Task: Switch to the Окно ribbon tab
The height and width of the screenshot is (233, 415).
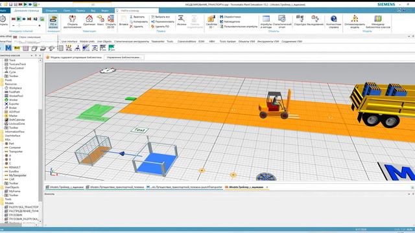Action: click(x=67, y=10)
